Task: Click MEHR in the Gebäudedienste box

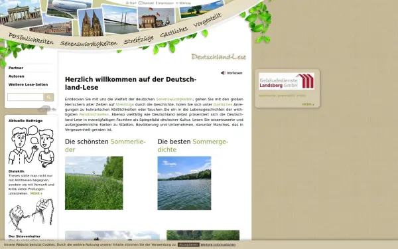Action: [308, 104]
